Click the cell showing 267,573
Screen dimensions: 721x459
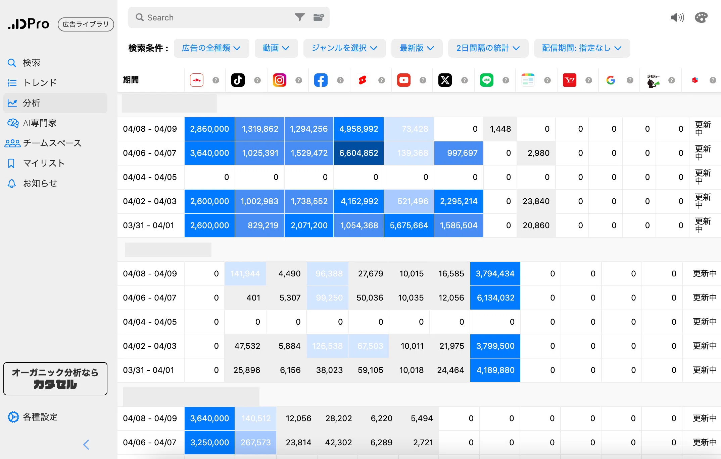pyautogui.click(x=256, y=443)
